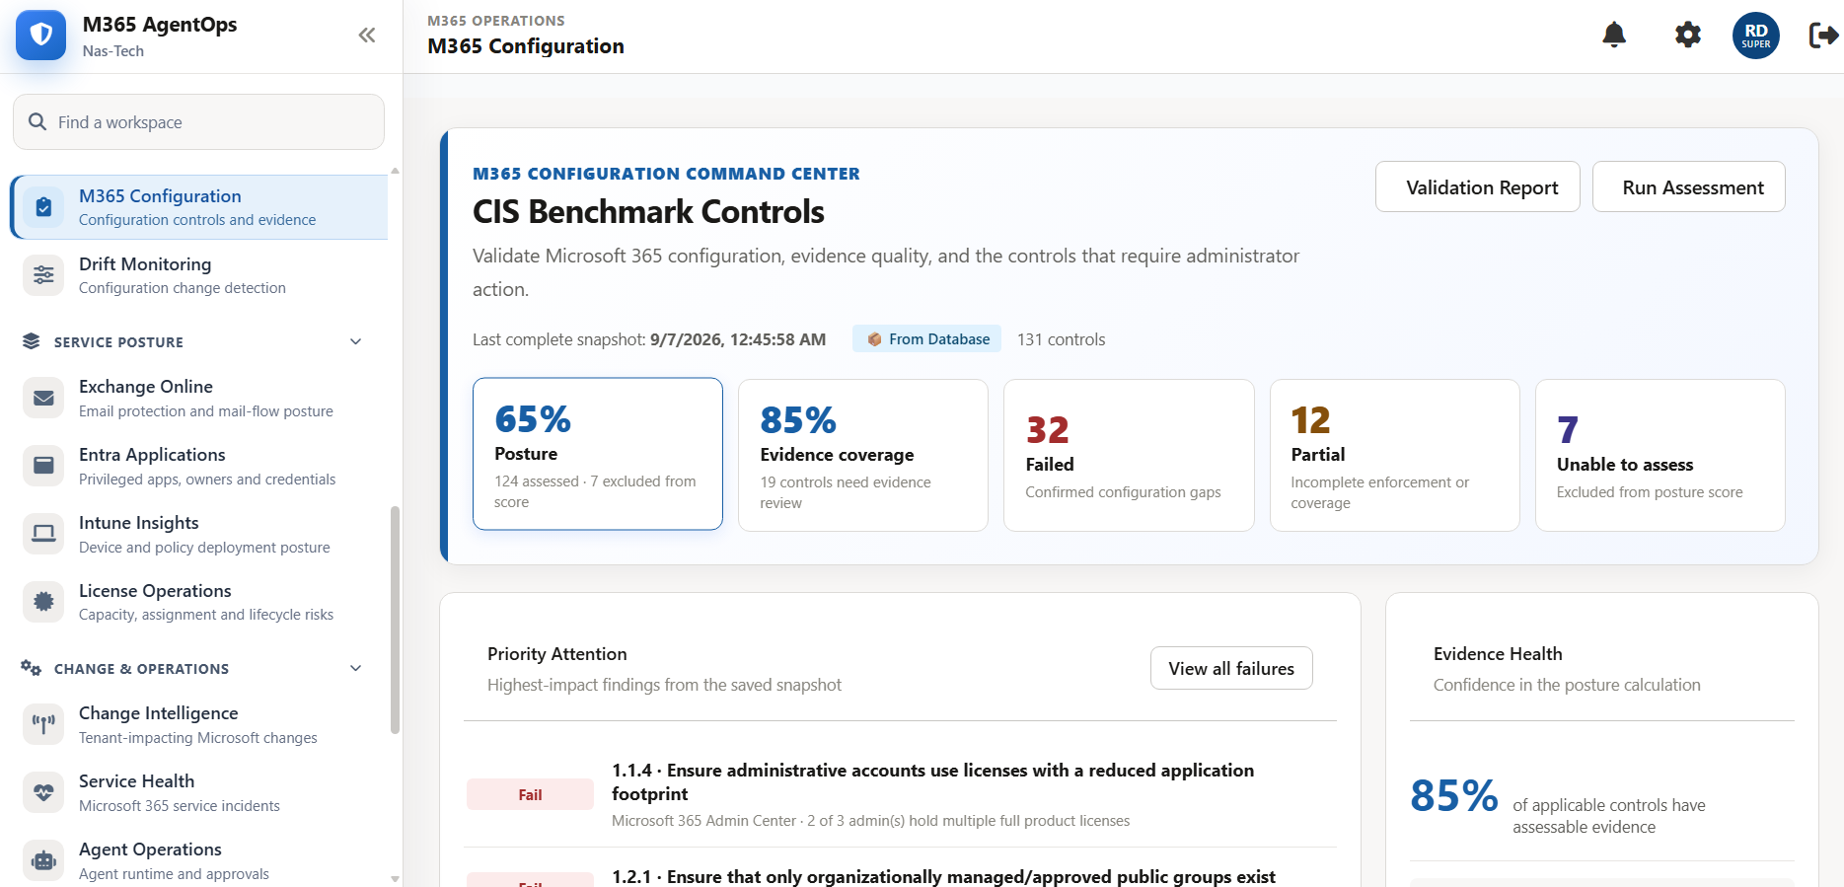The image size is (1844, 887).
Task: Open License Operations page
Action: click(x=199, y=602)
